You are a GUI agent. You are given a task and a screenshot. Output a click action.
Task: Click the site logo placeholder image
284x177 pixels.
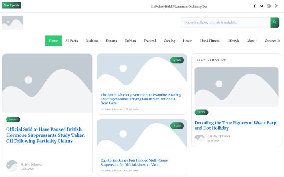pos(13,22)
